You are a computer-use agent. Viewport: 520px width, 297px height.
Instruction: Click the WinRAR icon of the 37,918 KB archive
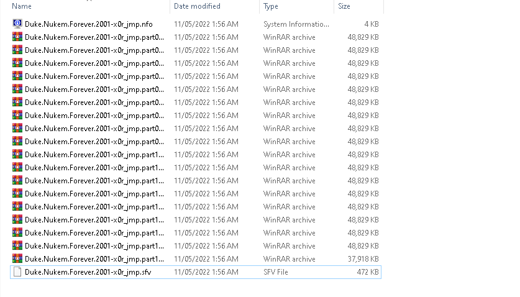17,259
